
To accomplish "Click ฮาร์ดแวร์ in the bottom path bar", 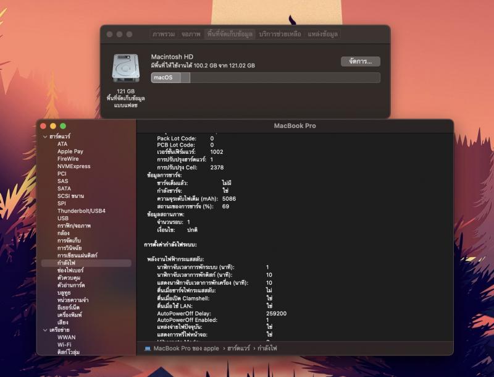I will [x=238, y=349].
